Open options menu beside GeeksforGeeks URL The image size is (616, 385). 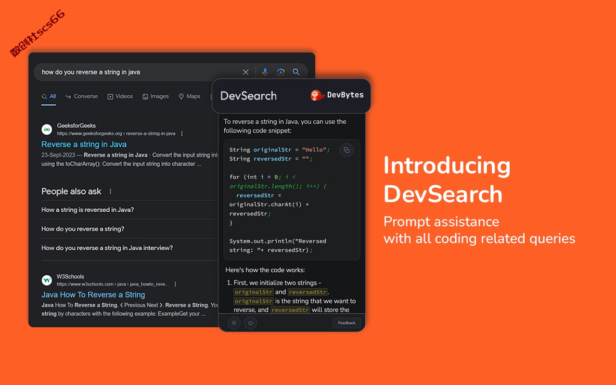[x=182, y=133]
